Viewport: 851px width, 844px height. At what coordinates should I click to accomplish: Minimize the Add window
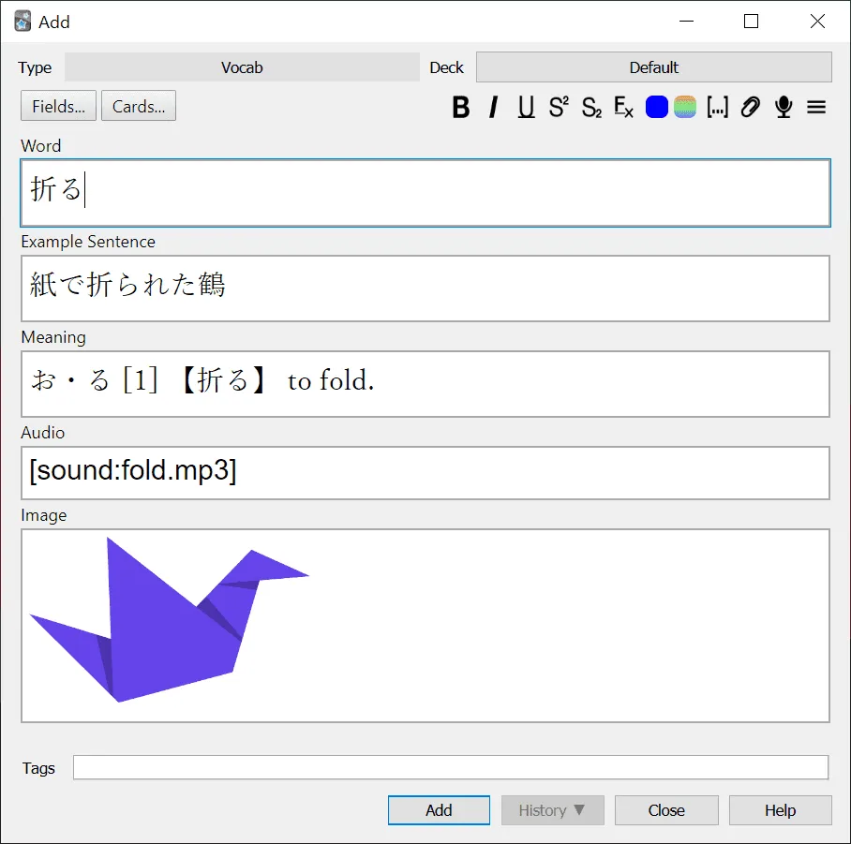[x=687, y=22]
